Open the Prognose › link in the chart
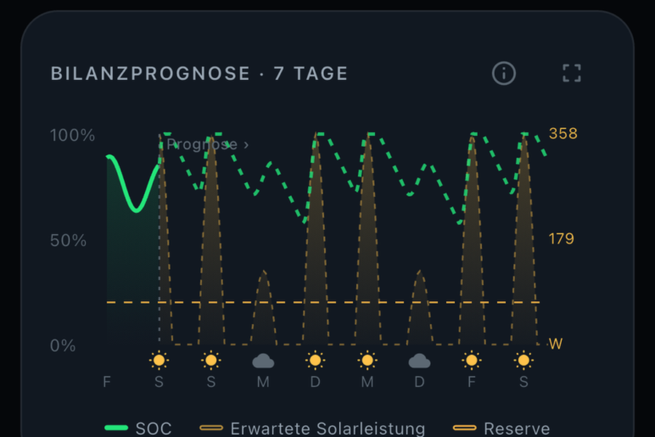Viewport: 655px width, 437px height. [207, 145]
